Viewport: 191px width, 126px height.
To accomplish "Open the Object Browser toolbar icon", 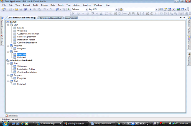I will click(169, 9).
